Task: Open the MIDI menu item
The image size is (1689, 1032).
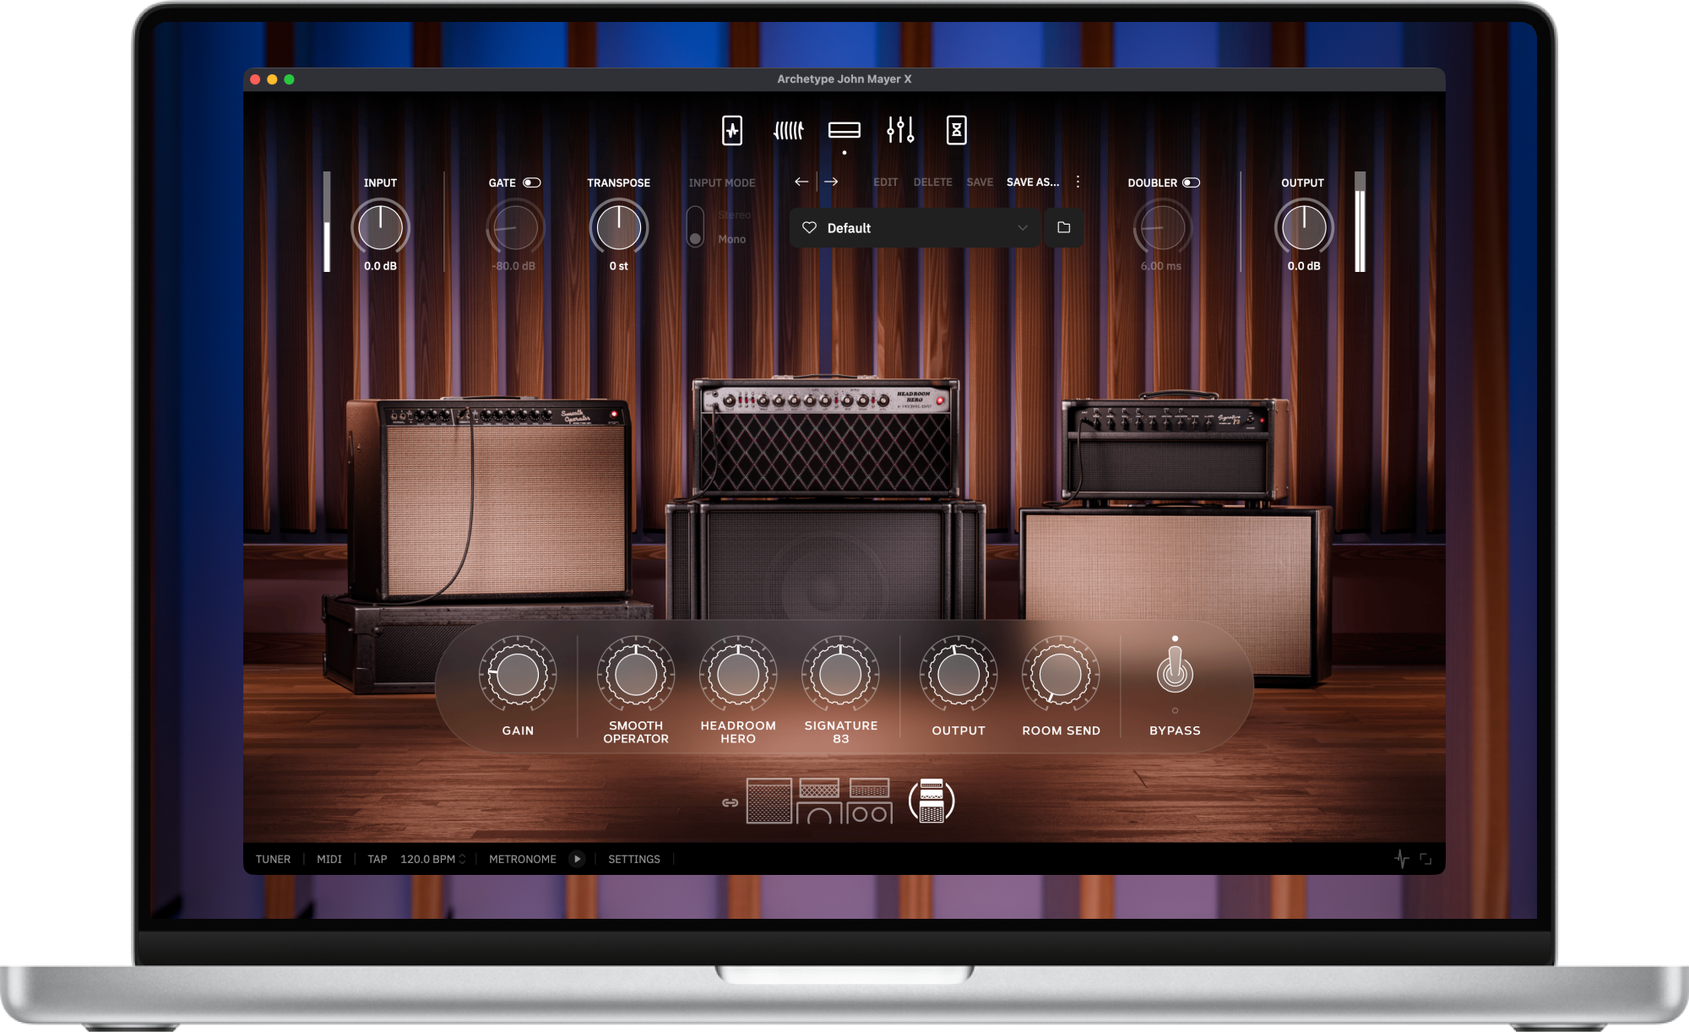Action: click(x=329, y=859)
